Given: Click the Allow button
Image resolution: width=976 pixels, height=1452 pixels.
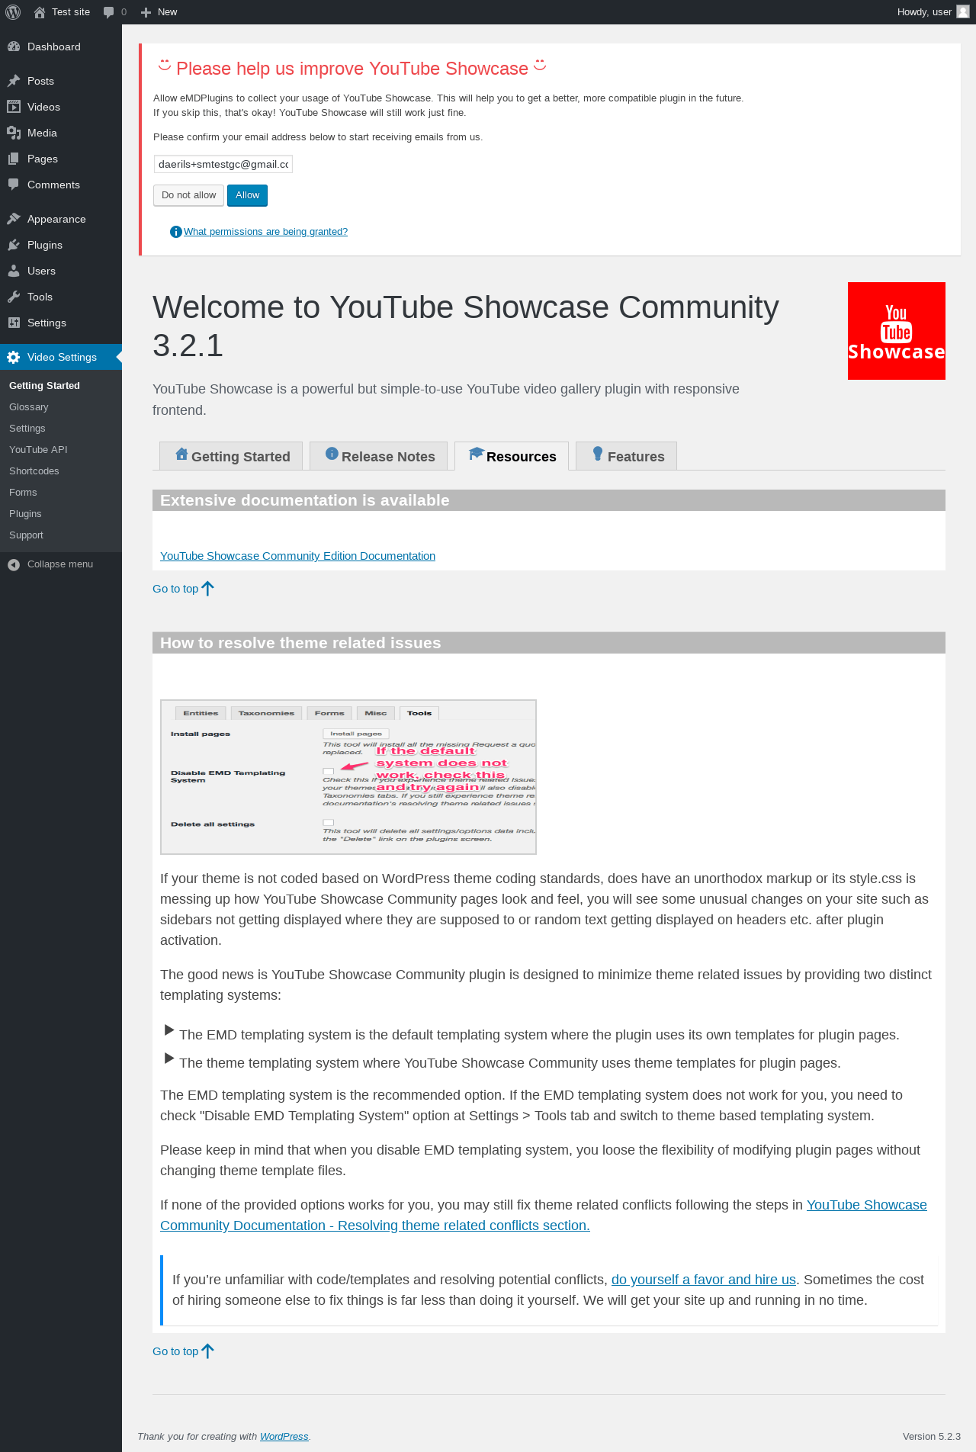Looking at the screenshot, I should click(248, 195).
